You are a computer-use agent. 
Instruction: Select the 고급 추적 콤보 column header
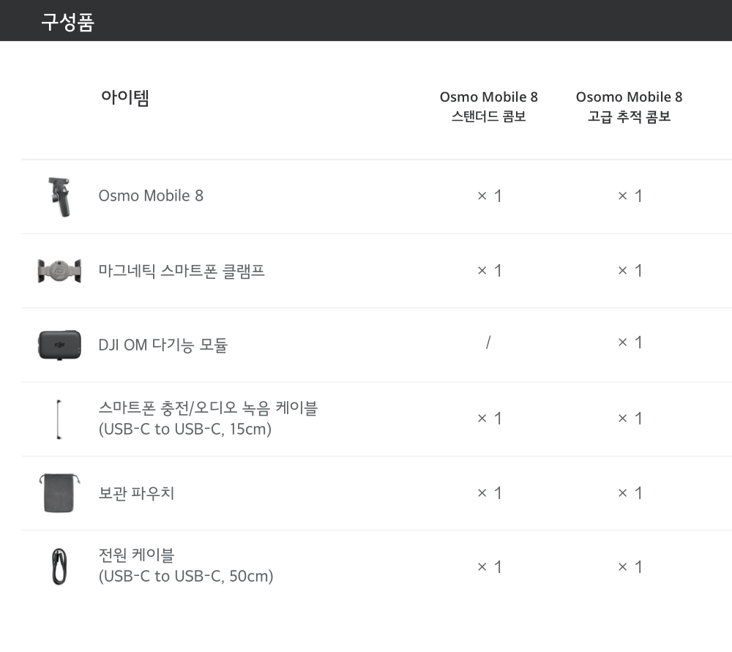(629, 107)
